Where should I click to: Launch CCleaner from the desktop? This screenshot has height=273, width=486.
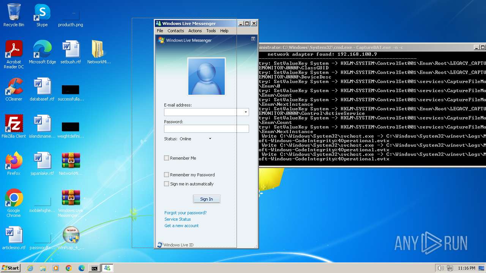tap(14, 89)
